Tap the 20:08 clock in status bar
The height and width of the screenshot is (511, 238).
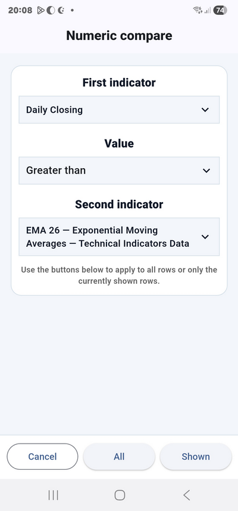[20, 10]
